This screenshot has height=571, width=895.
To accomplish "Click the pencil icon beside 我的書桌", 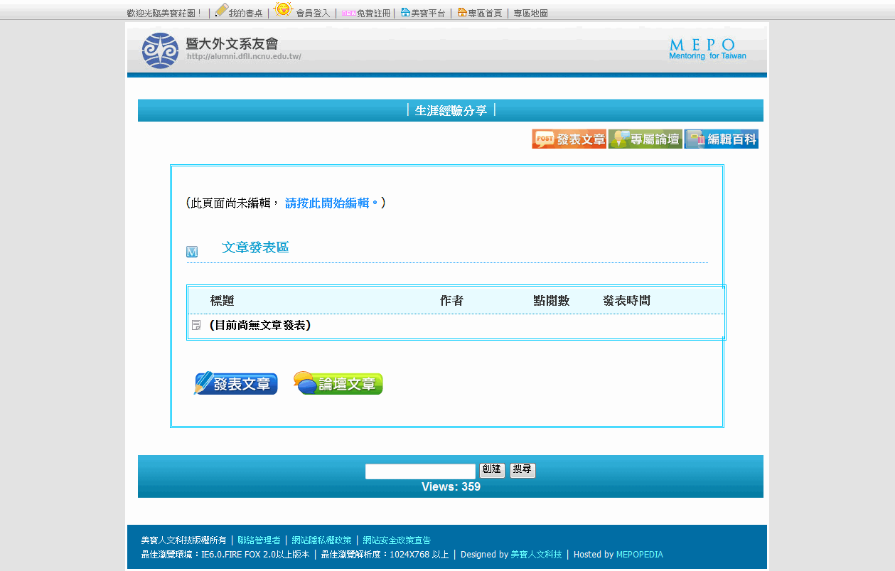I will (222, 11).
